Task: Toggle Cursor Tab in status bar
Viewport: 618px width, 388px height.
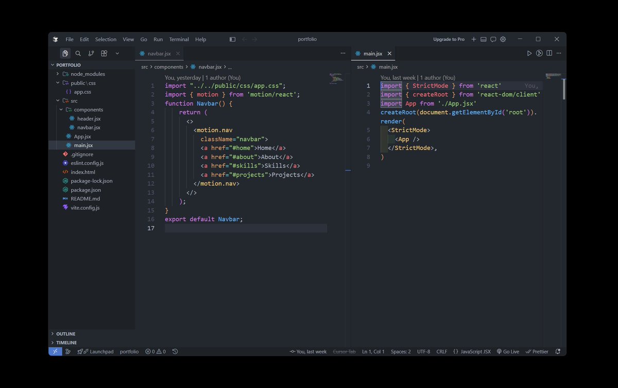Action: (x=345, y=351)
